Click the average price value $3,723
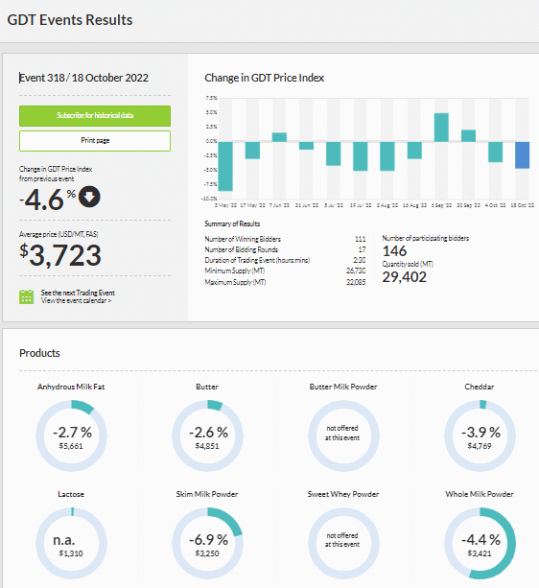Image resolution: width=539 pixels, height=588 pixels. click(x=60, y=255)
